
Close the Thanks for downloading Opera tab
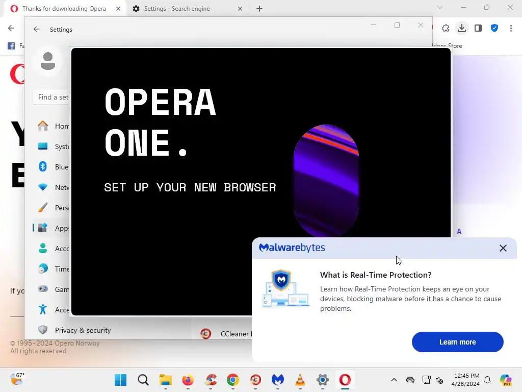point(118,9)
